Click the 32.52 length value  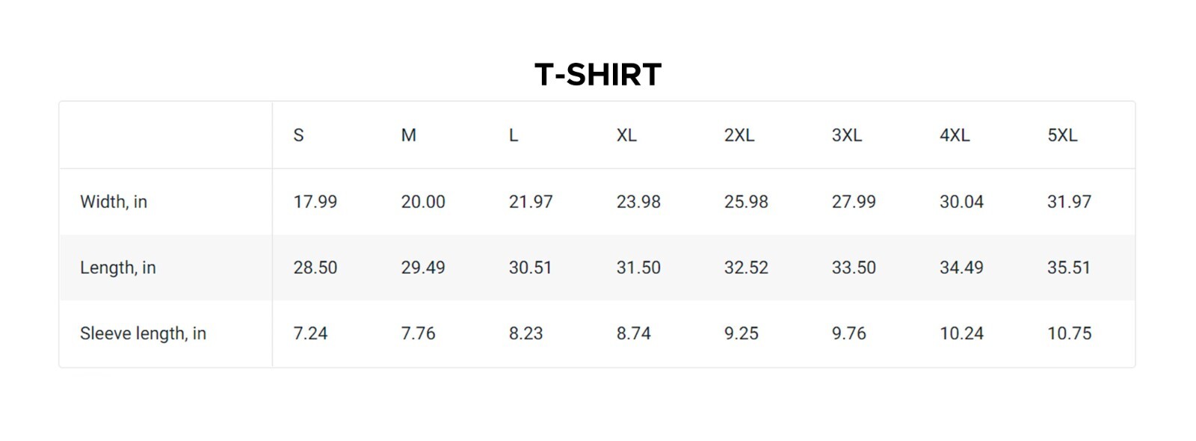pyautogui.click(x=746, y=268)
